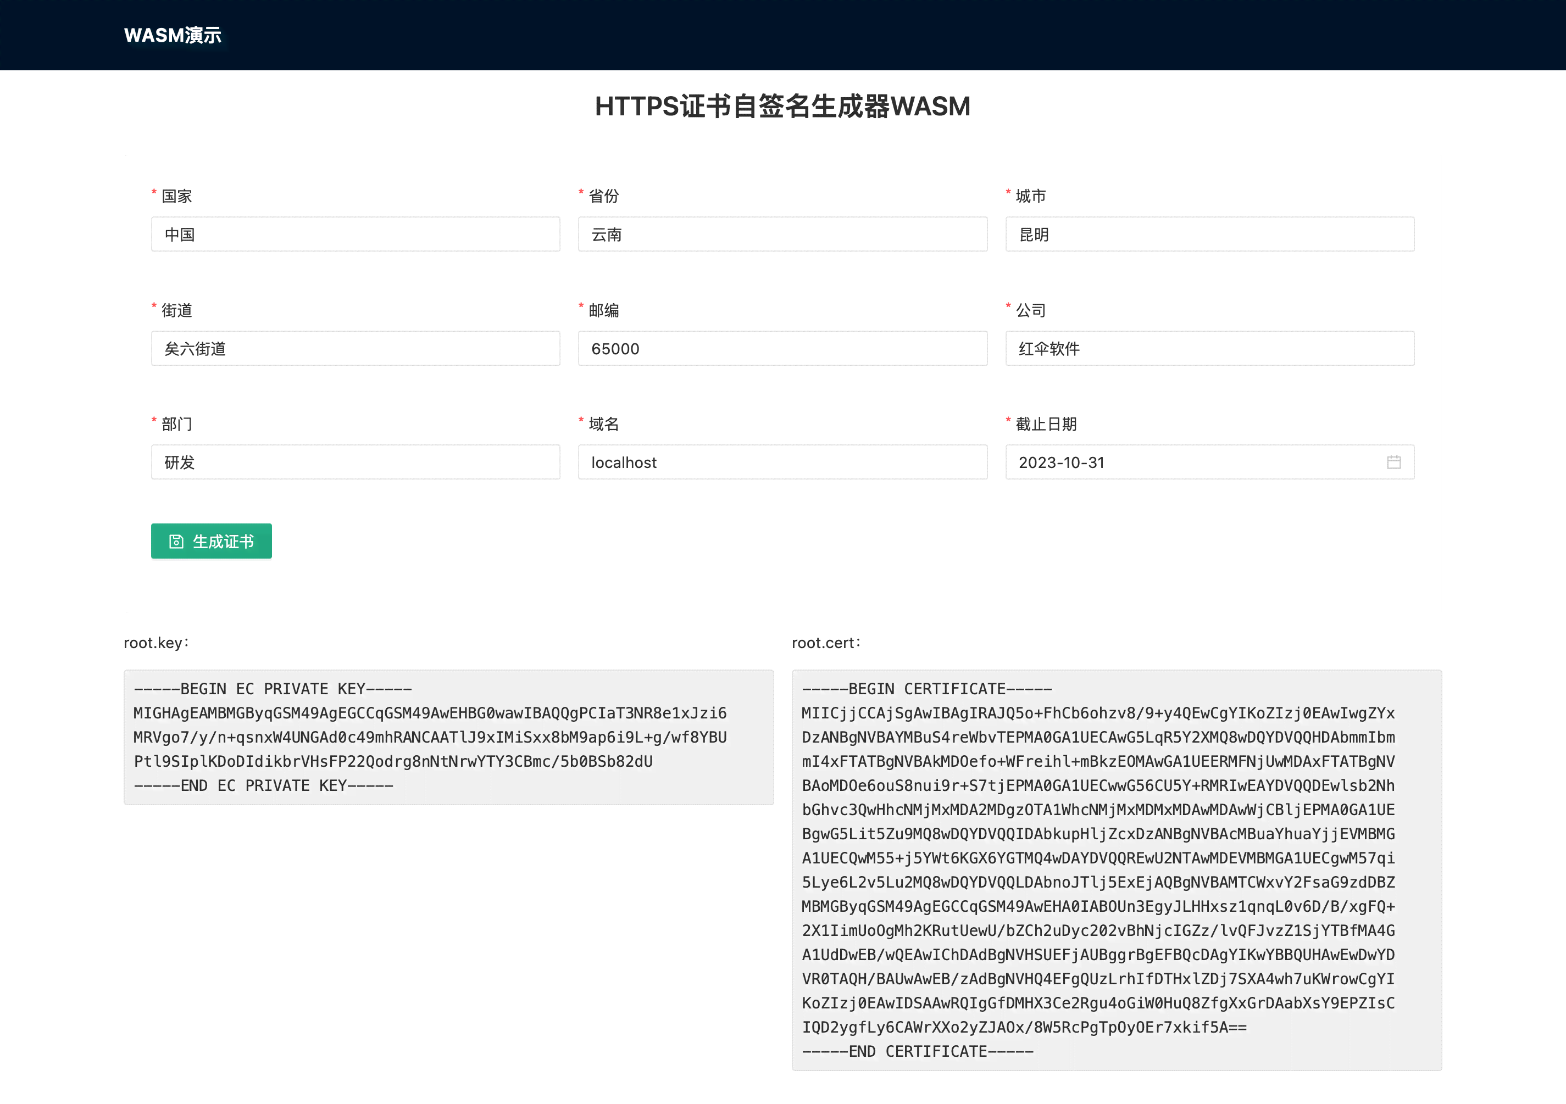Click the root.key: label
This screenshot has height=1104, width=1566.
(x=156, y=643)
